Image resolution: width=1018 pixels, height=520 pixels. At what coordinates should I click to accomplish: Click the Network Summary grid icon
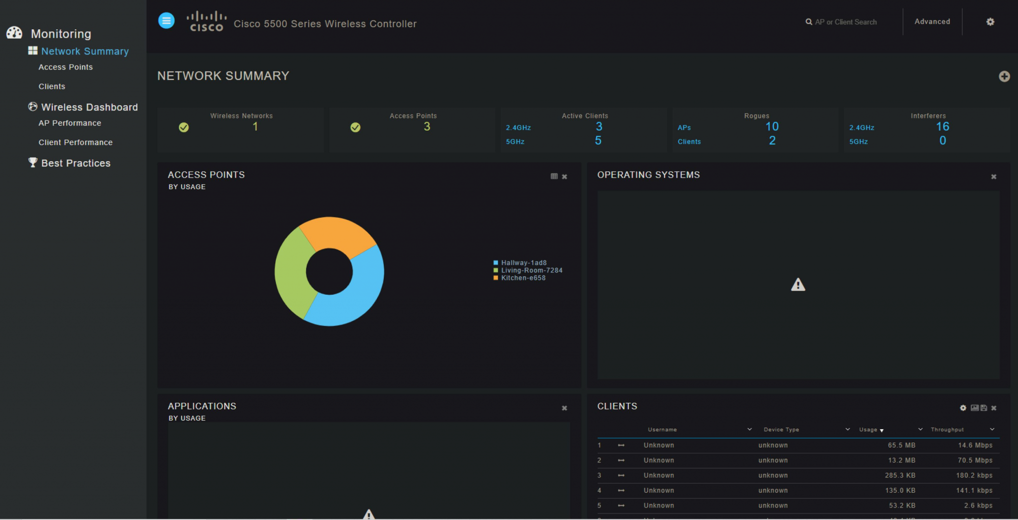pos(33,51)
